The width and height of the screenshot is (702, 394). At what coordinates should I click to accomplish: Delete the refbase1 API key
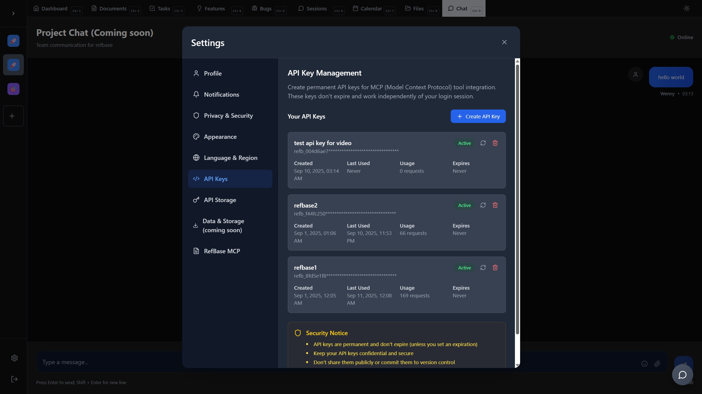click(x=495, y=268)
